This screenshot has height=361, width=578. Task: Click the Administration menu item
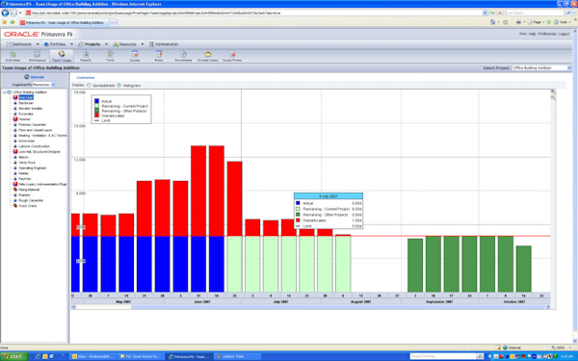point(164,44)
